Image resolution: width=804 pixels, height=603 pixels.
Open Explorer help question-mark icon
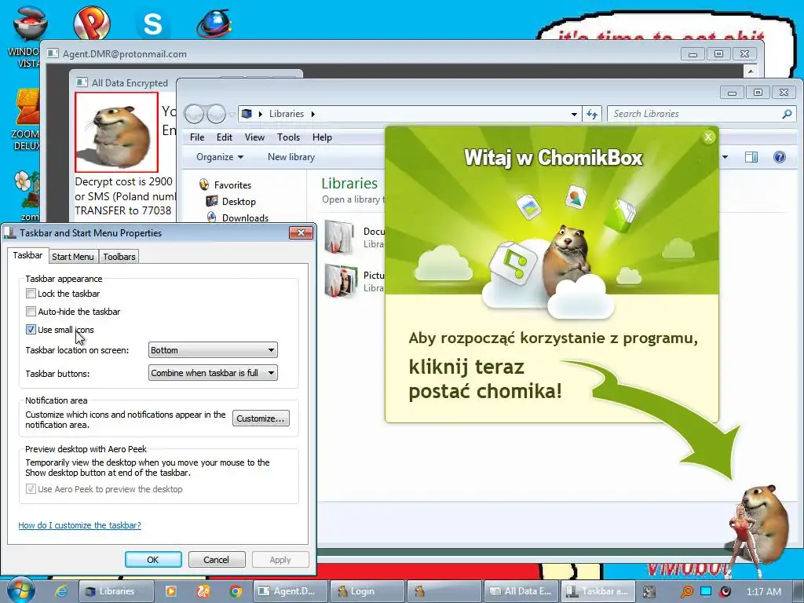click(x=780, y=157)
